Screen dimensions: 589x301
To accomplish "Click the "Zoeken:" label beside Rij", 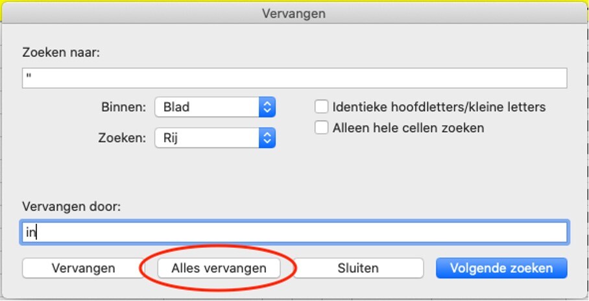I will click(x=122, y=138).
